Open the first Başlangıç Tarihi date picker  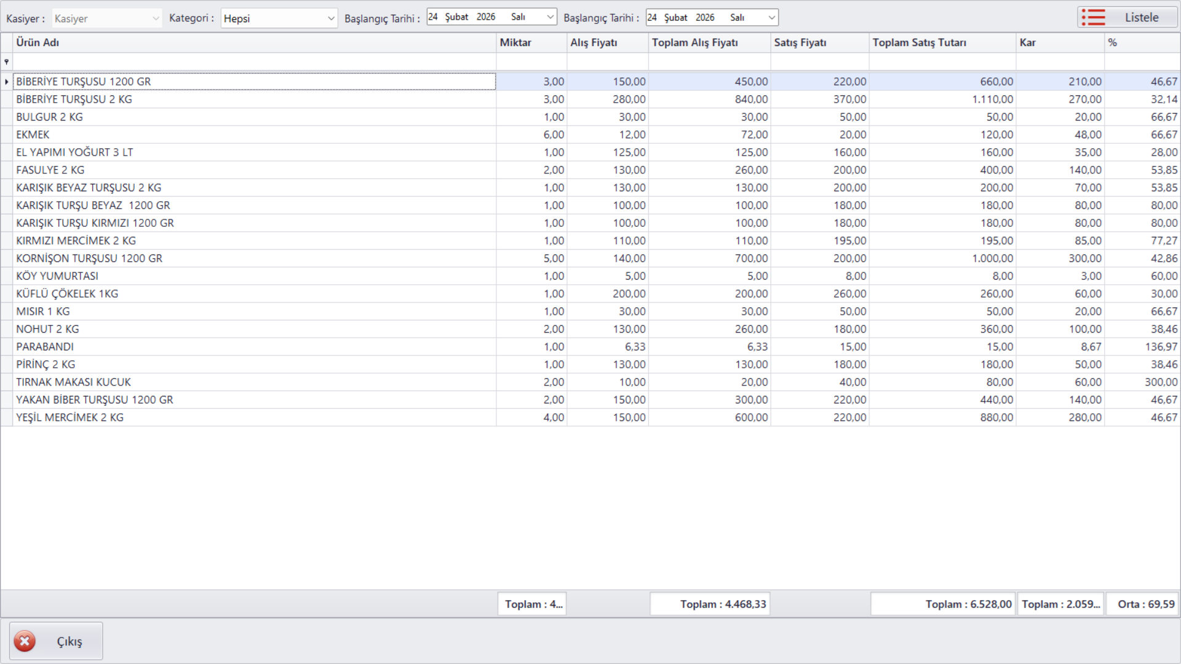click(550, 17)
